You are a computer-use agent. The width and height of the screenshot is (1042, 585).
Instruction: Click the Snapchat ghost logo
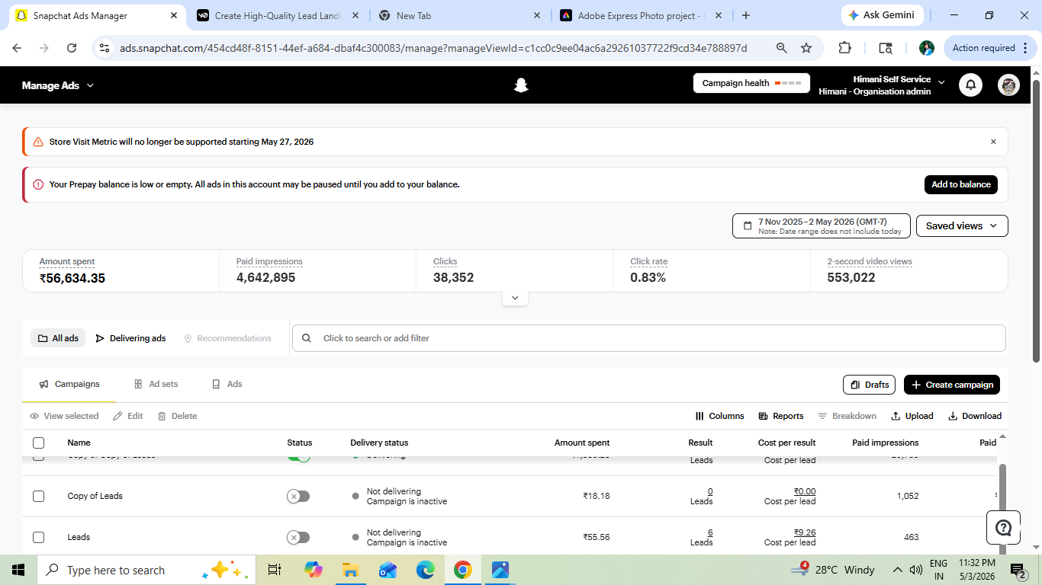tap(521, 85)
